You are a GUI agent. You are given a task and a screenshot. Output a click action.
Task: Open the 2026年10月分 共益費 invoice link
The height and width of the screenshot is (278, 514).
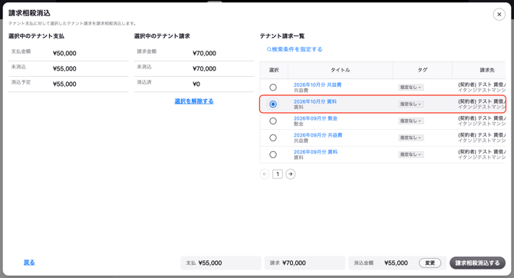tap(318, 84)
